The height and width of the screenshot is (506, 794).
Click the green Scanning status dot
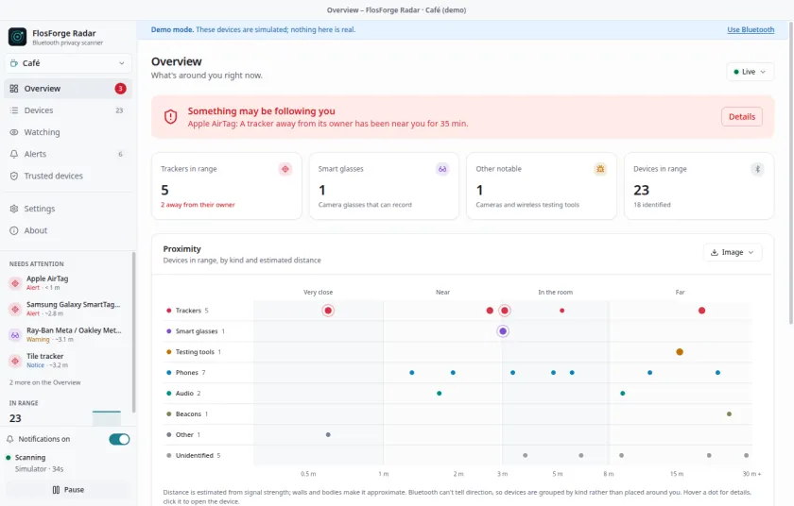coord(9,458)
